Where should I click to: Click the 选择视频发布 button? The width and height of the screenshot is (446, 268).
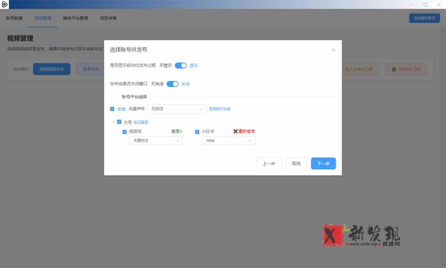click(52, 69)
